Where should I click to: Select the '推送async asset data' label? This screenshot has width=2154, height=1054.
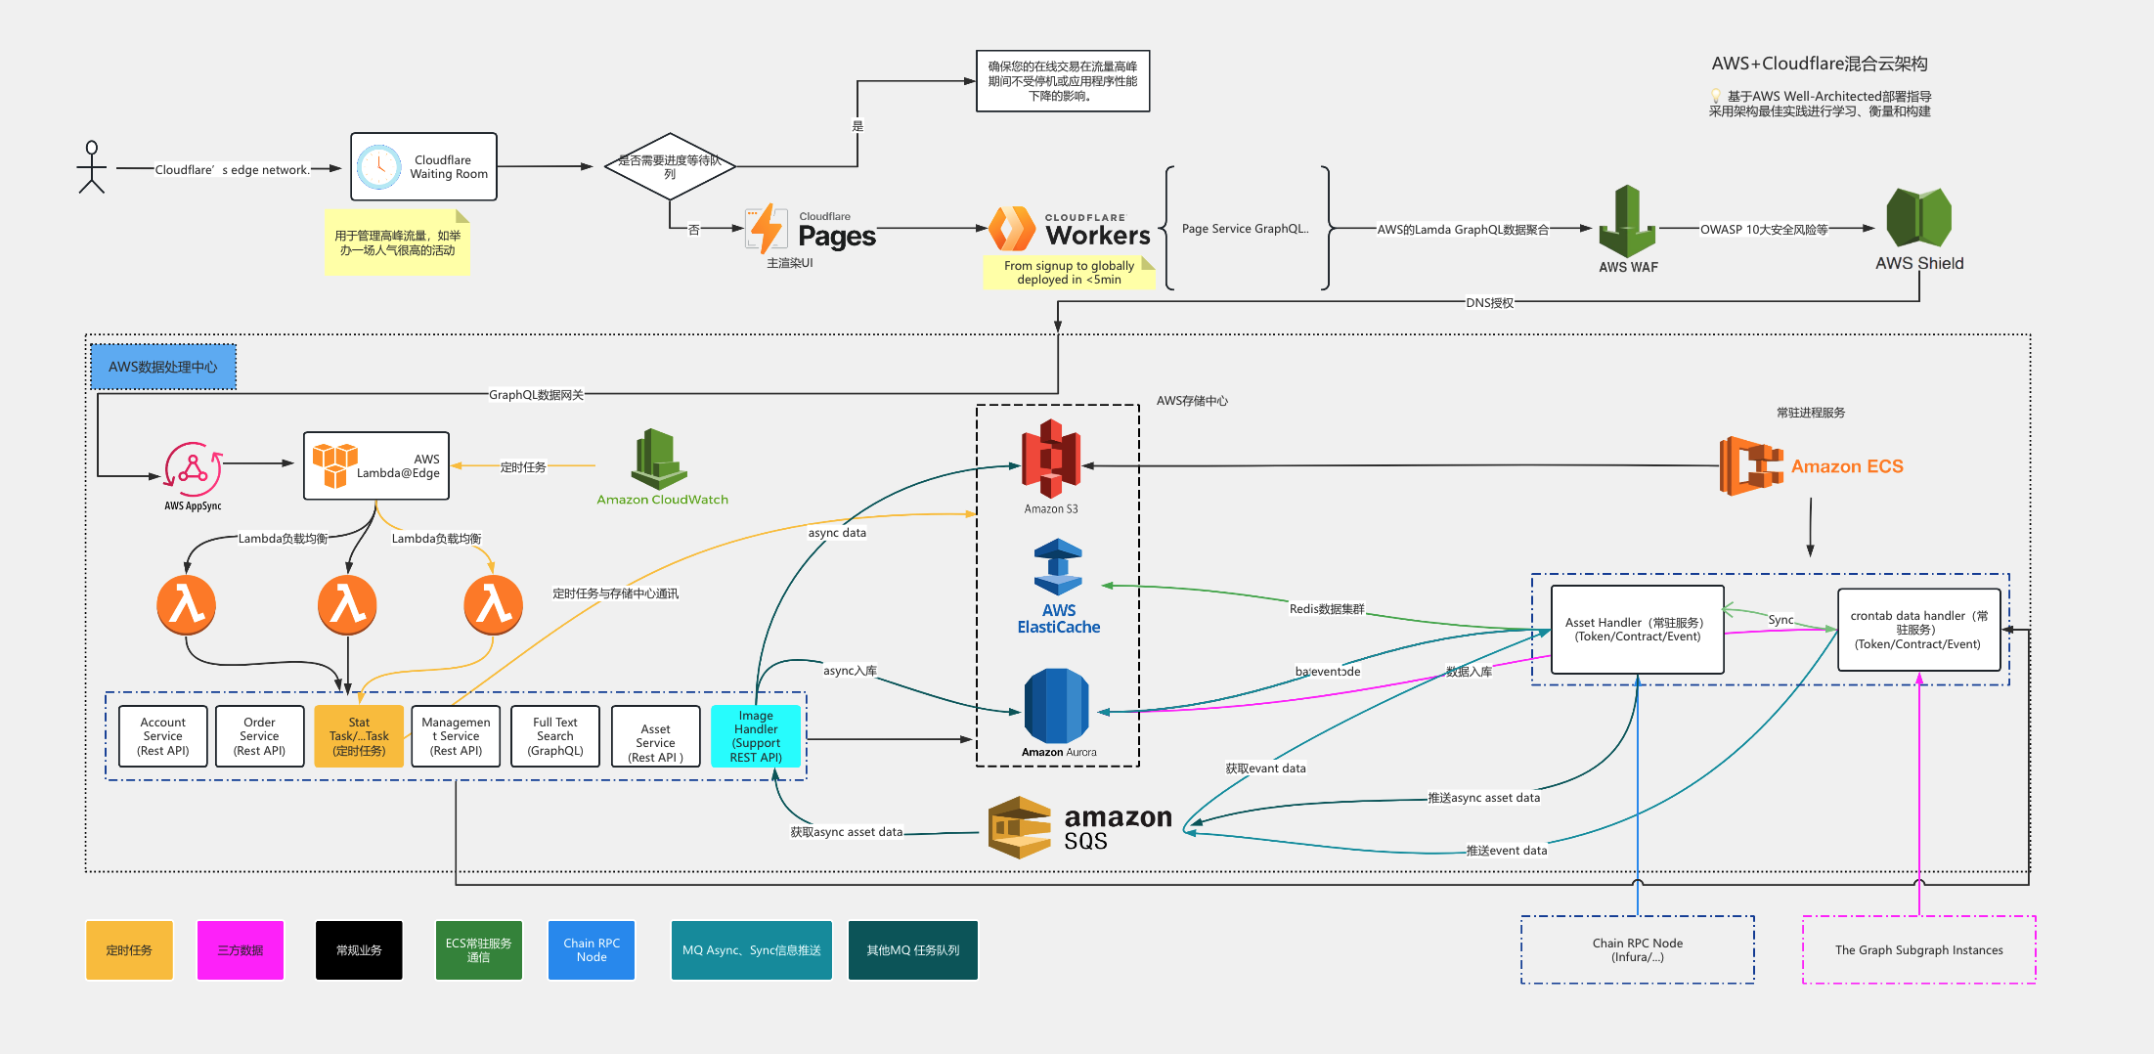(1483, 797)
